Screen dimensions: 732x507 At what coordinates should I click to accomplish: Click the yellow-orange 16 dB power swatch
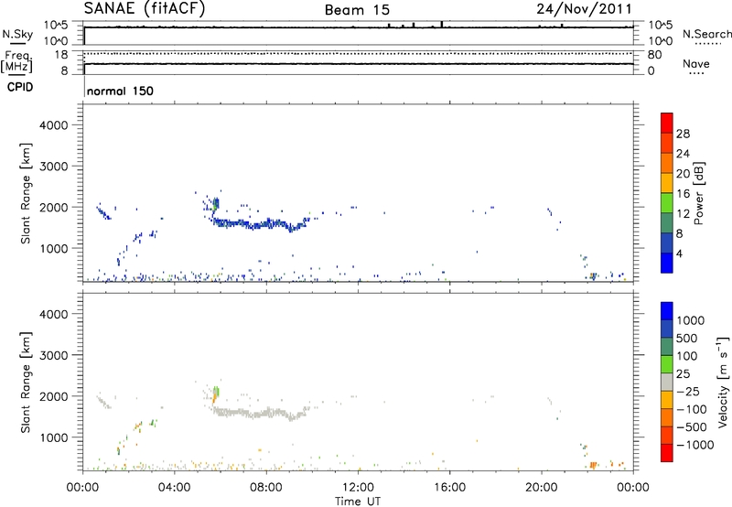(667, 183)
